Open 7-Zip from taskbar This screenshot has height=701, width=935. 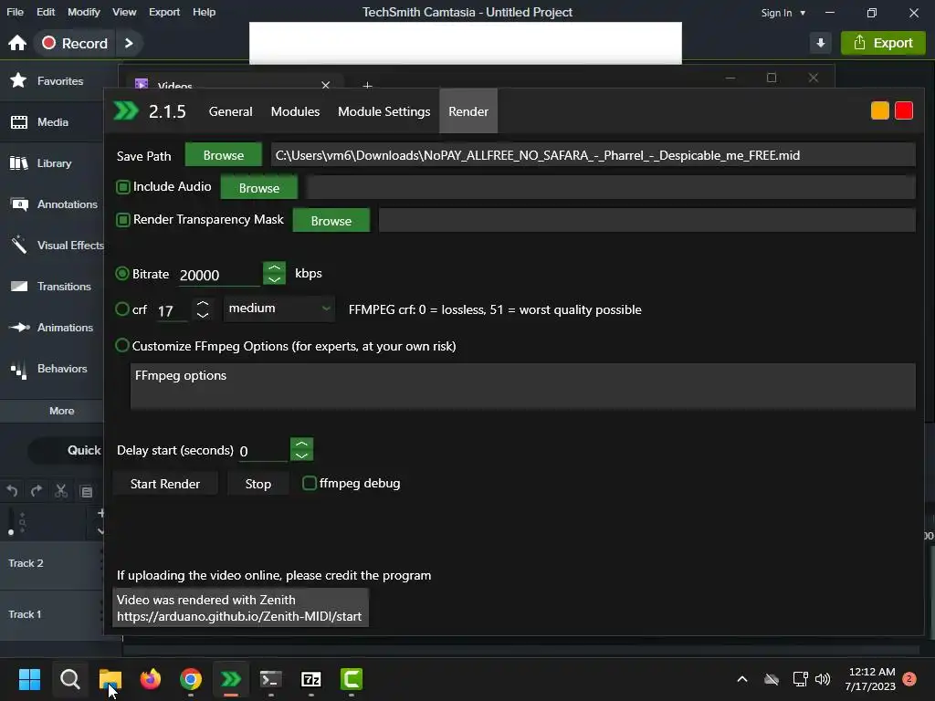[311, 679]
